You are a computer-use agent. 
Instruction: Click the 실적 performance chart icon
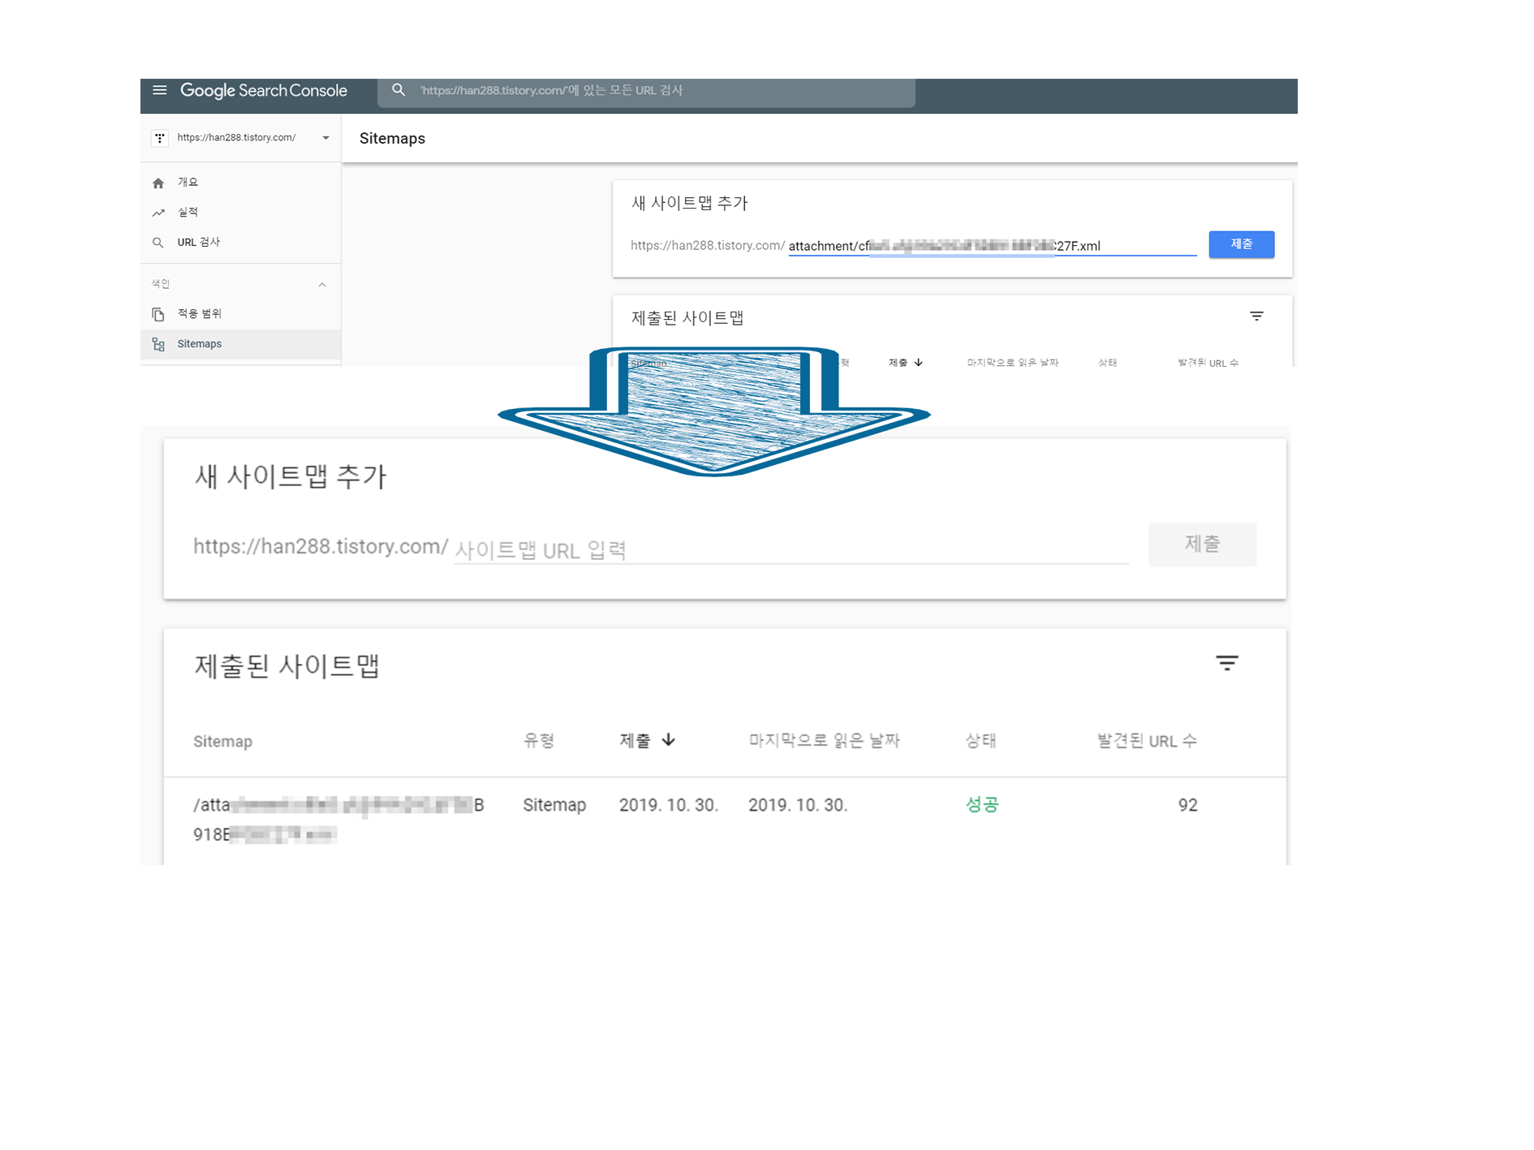(x=158, y=213)
